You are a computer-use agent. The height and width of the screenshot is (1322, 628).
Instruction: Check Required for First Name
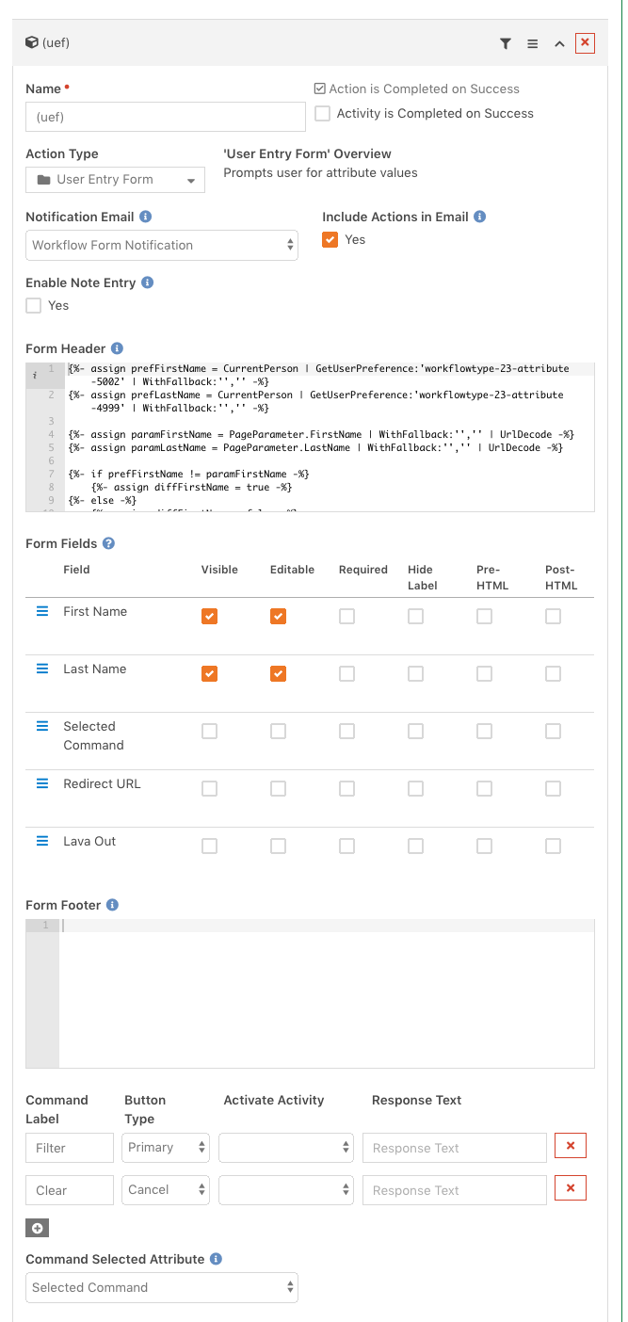(x=346, y=616)
